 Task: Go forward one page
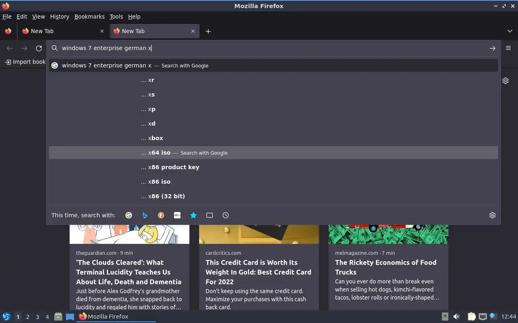pos(24,48)
